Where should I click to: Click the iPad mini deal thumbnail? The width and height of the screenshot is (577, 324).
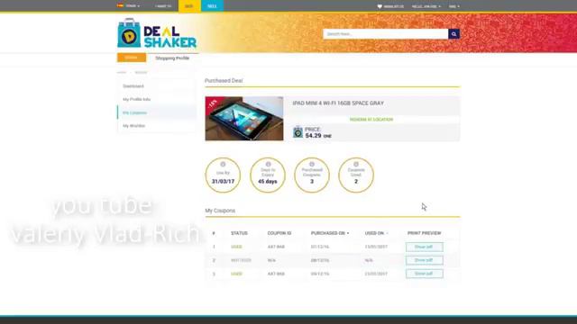point(244,119)
